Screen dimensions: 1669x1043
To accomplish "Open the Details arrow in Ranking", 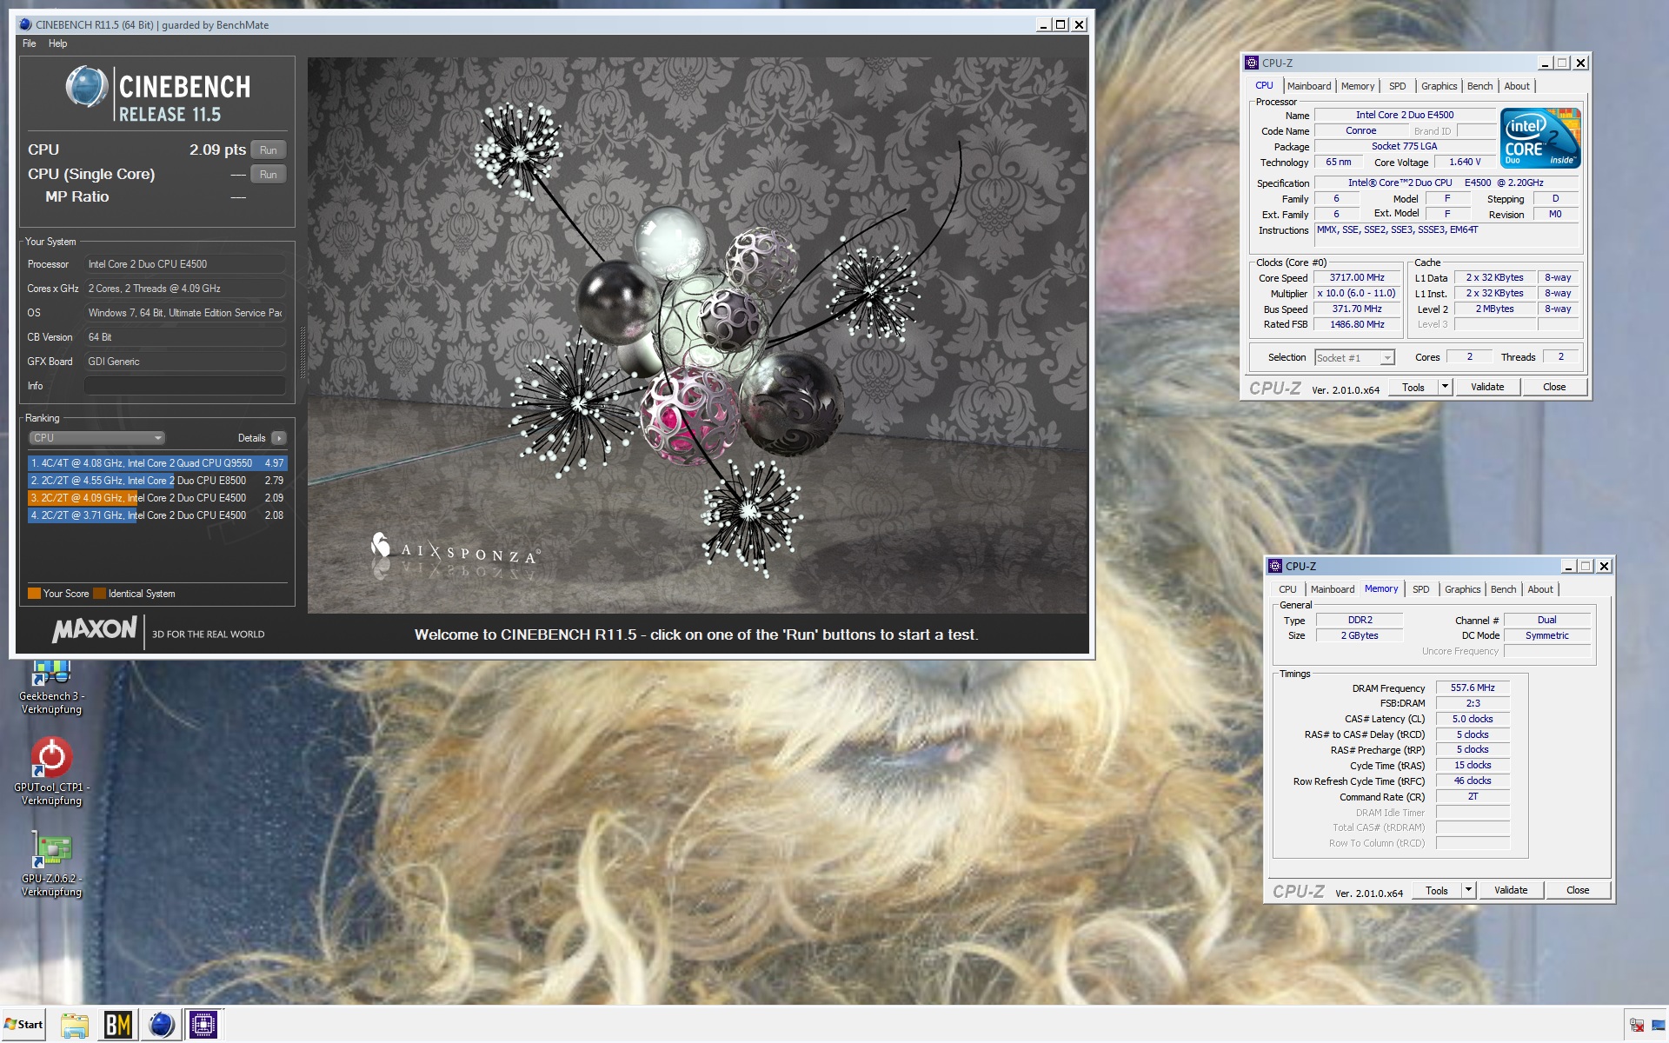I will point(278,438).
